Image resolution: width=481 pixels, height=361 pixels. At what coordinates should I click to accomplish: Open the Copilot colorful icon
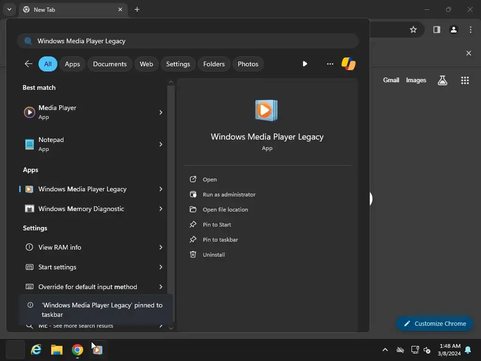349,64
